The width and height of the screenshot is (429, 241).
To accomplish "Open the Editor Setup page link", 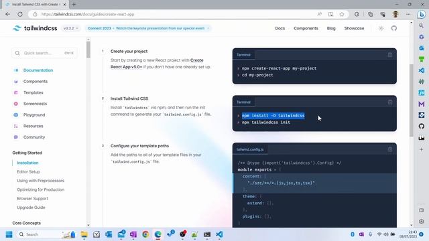I will click(x=28, y=171).
